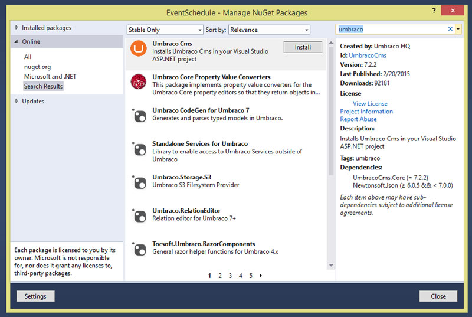
Task: Expand the Installed packages node
Action: click(x=17, y=27)
